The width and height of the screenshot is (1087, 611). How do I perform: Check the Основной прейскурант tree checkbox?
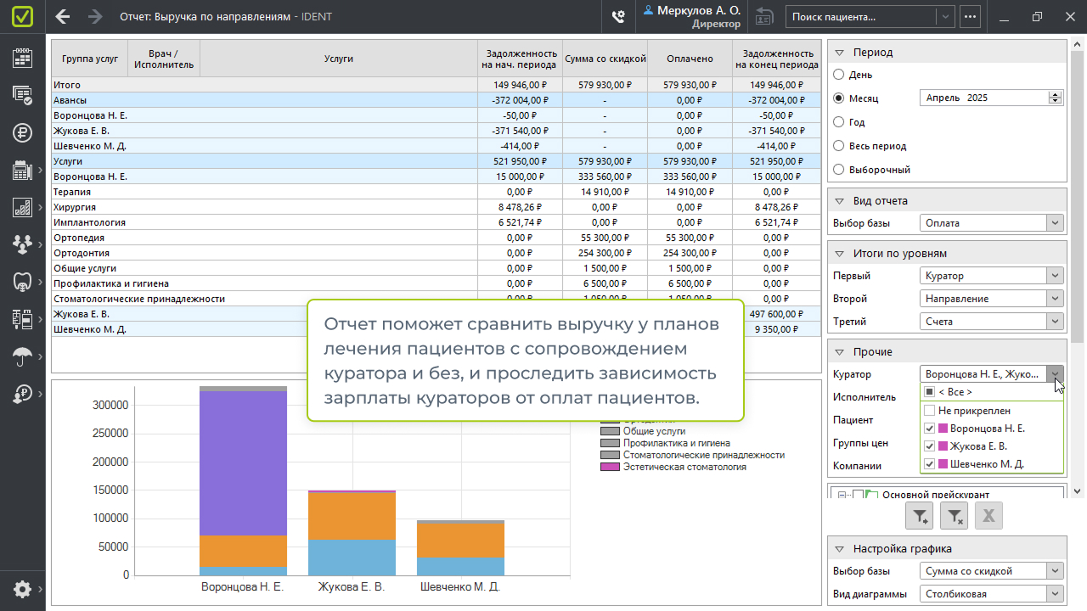pos(858,495)
